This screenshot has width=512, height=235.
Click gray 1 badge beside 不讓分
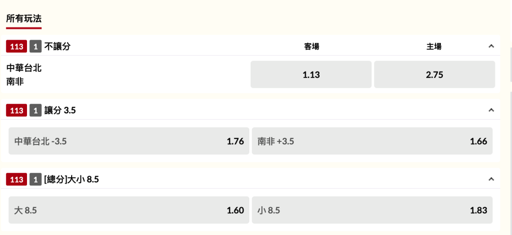click(x=36, y=46)
